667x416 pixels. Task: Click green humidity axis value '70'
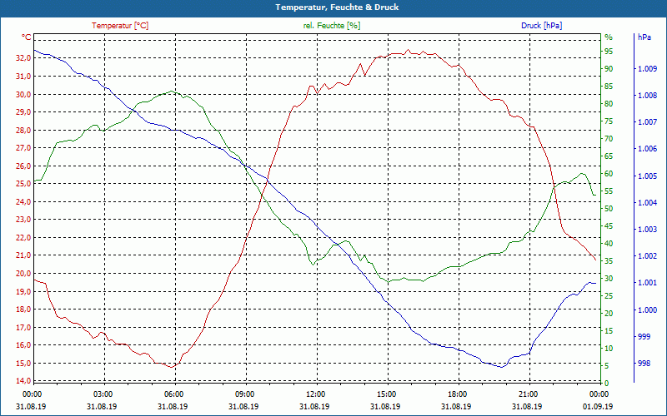pos(609,139)
